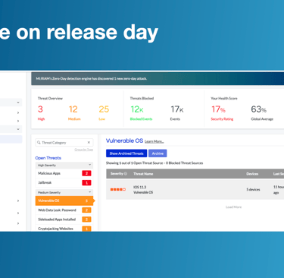The image size is (284, 278).
Task: Collapse the Medium Severity section
Action: pos(89,192)
